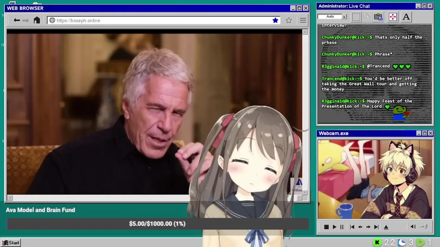Click the Webcam.exe title bar
The height and width of the screenshot is (247, 440).
point(375,133)
